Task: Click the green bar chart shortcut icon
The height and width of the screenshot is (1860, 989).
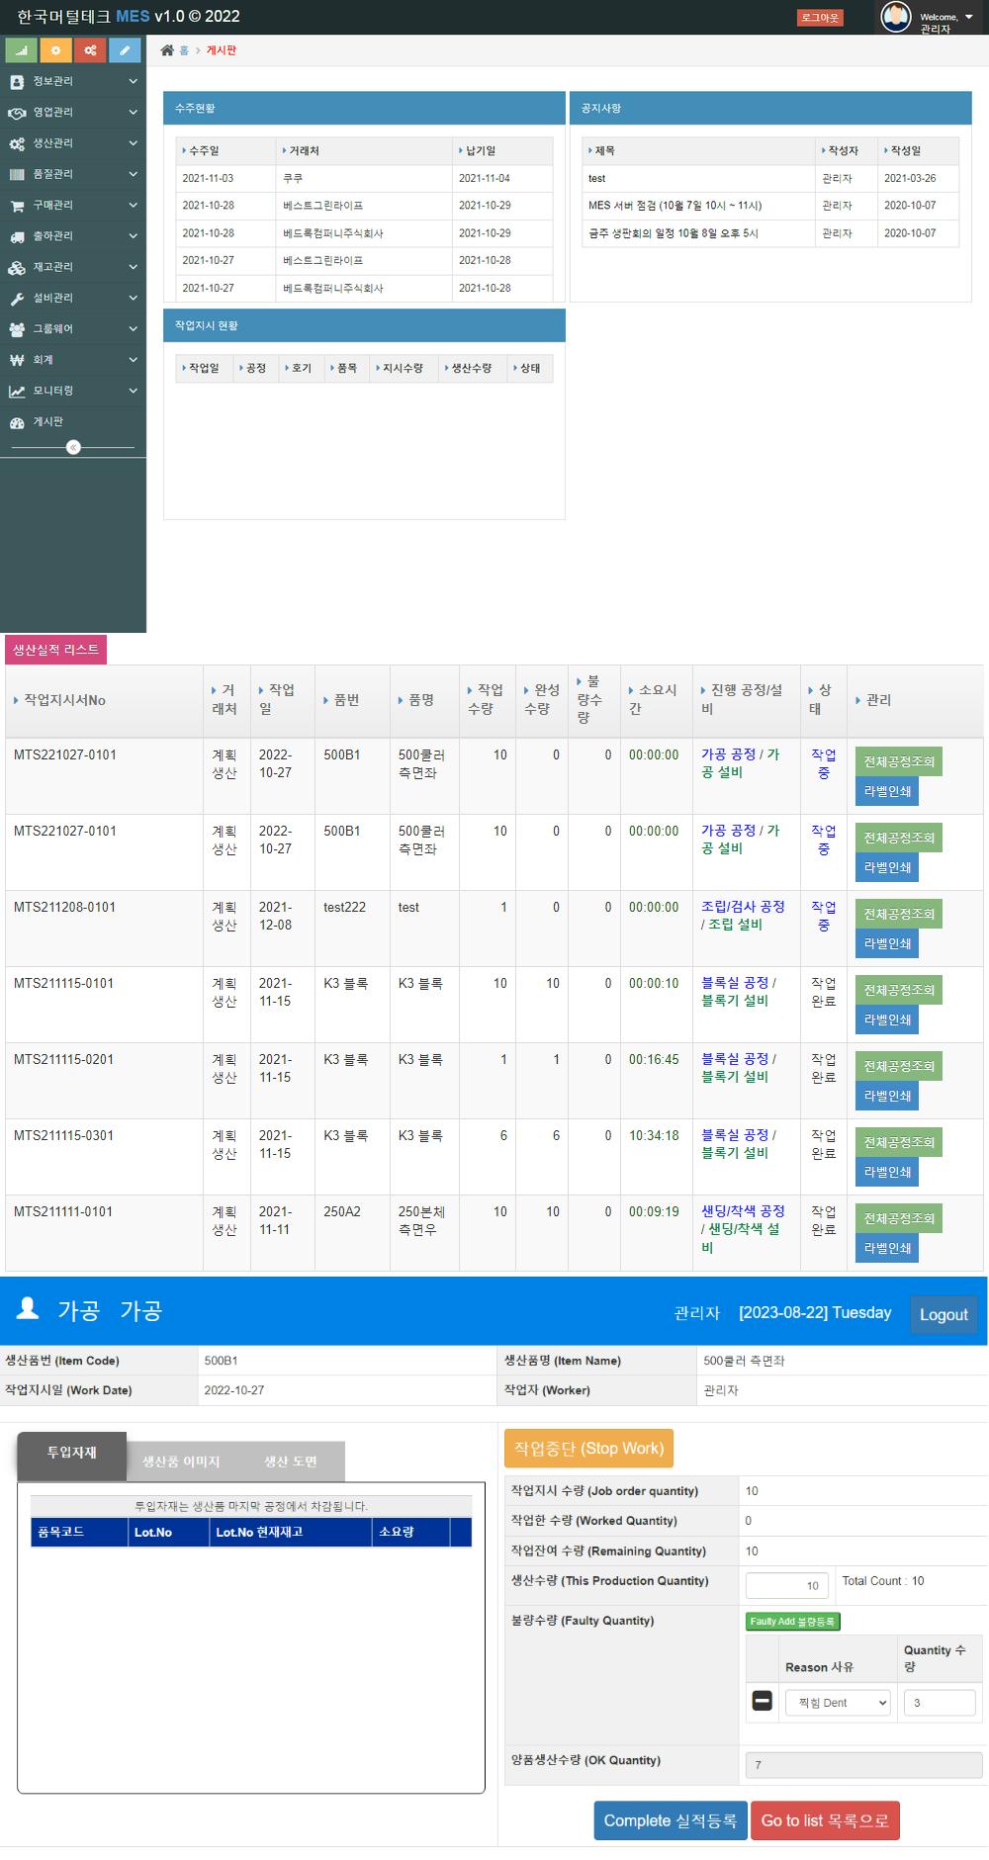Action: [21, 50]
